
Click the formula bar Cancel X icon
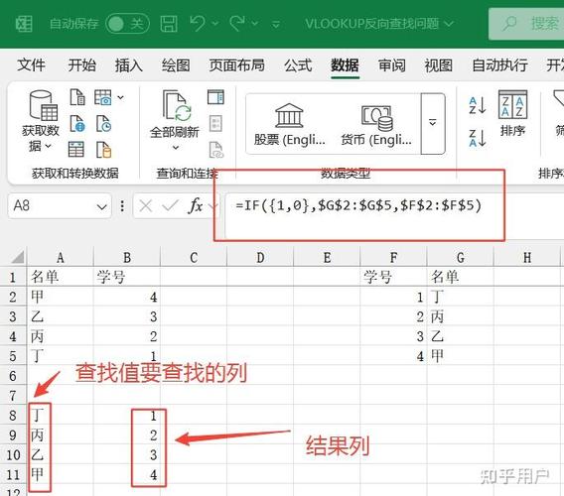146,206
